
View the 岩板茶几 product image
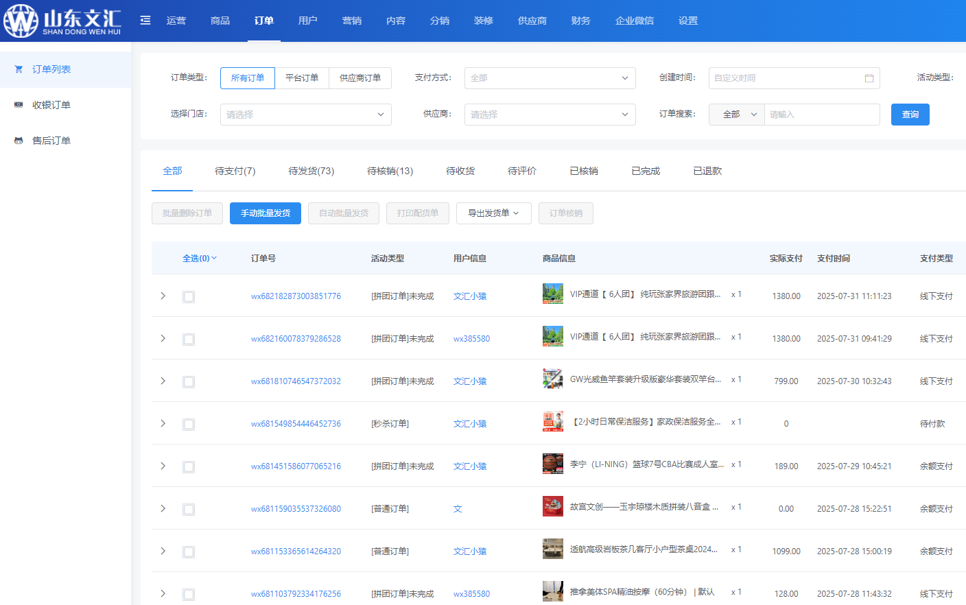(x=553, y=549)
